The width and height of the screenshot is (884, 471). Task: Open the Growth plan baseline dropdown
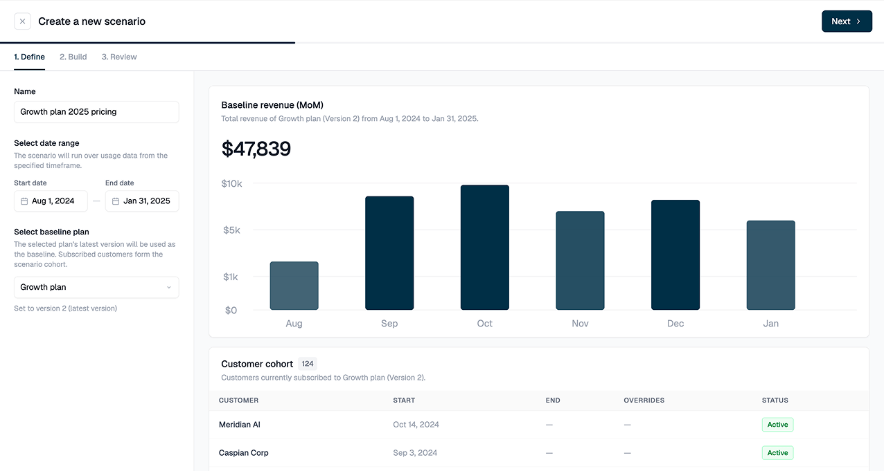point(96,287)
